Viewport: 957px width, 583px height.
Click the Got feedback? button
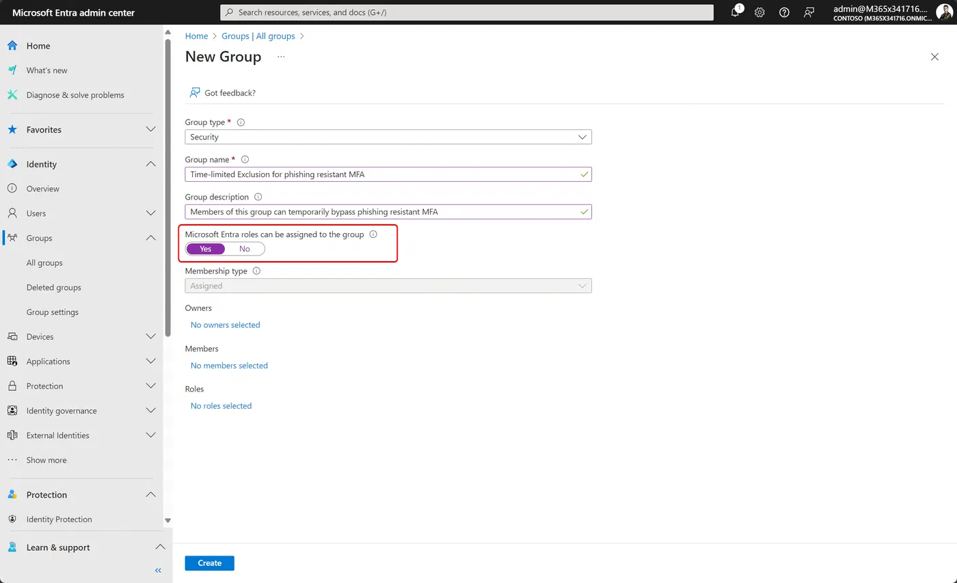point(223,93)
